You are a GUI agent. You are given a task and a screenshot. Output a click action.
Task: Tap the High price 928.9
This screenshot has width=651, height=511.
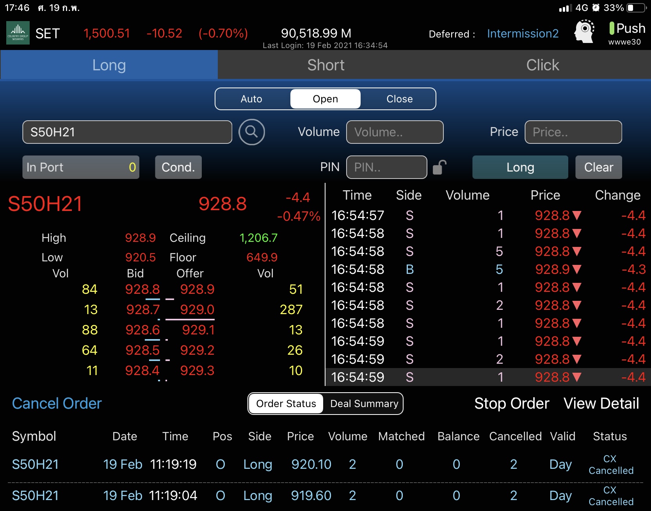click(140, 238)
